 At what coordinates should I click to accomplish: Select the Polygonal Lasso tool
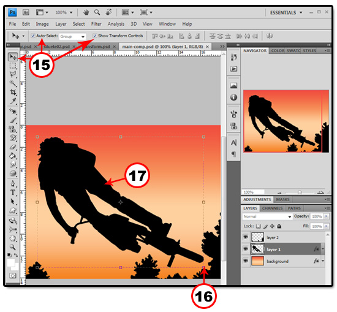[13, 74]
